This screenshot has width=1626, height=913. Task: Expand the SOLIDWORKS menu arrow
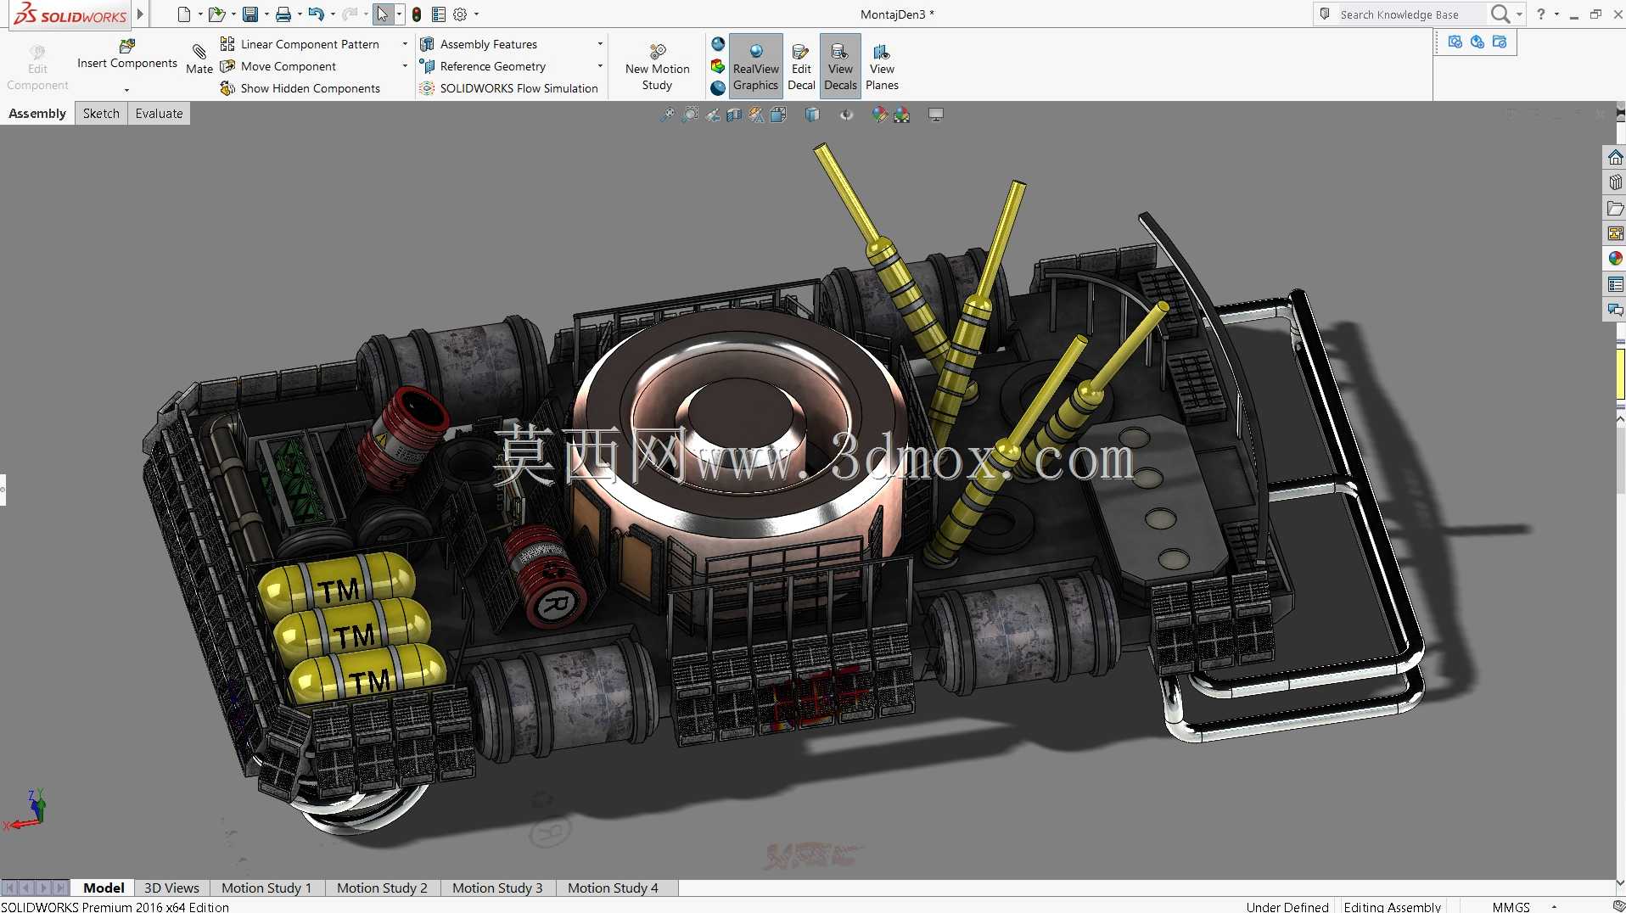click(140, 14)
